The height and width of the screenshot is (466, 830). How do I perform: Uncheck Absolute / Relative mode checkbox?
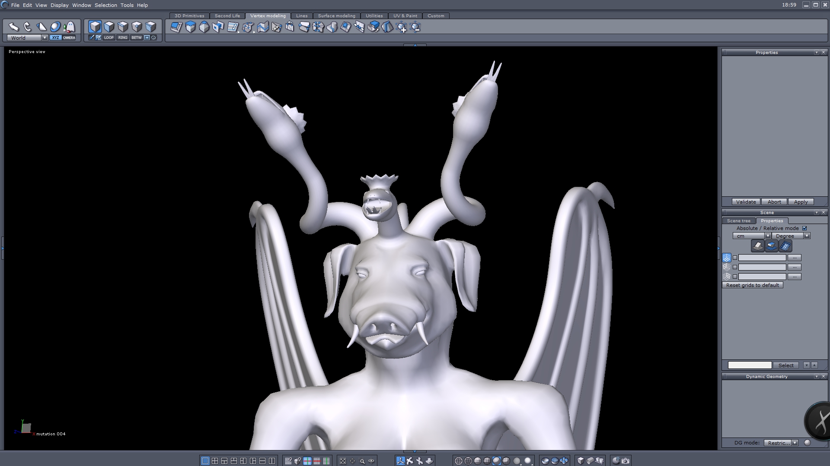[x=804, y=228]
